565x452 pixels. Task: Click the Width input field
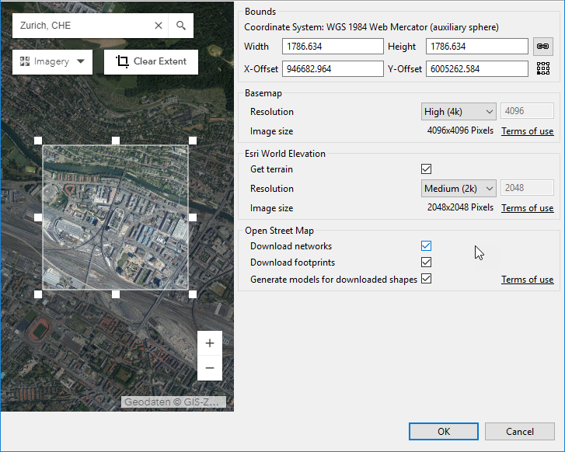click(x=332, y=47)
